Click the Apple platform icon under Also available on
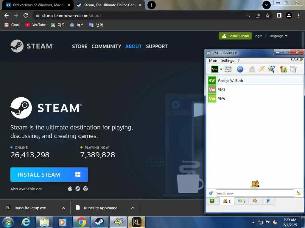Viewport: 305px width, 228px height. pos(70,189)
